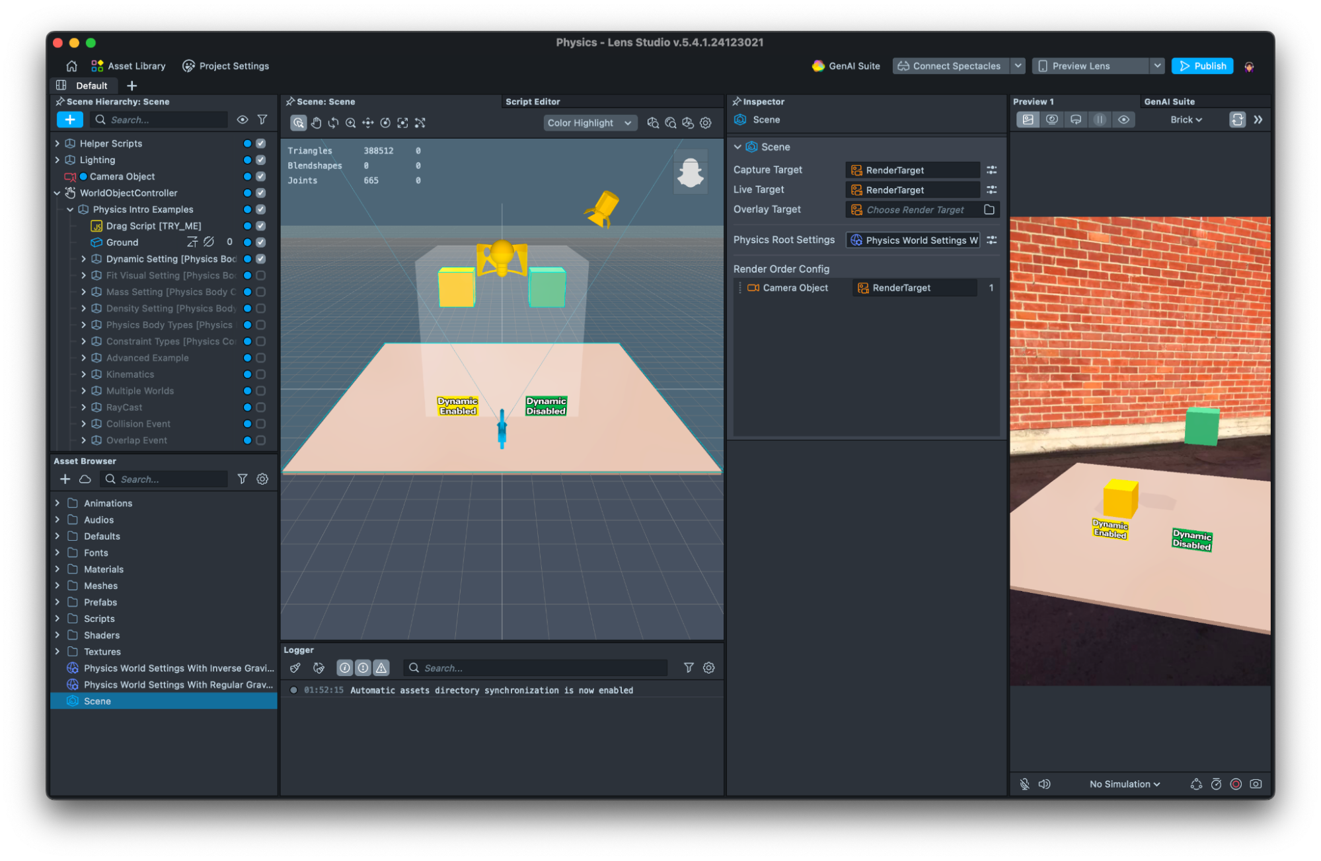Enable the Fit Visual Setting object checkbox
Image resolution: width=1321 pixels, height=861 pixels.
(x=261, y=275)
